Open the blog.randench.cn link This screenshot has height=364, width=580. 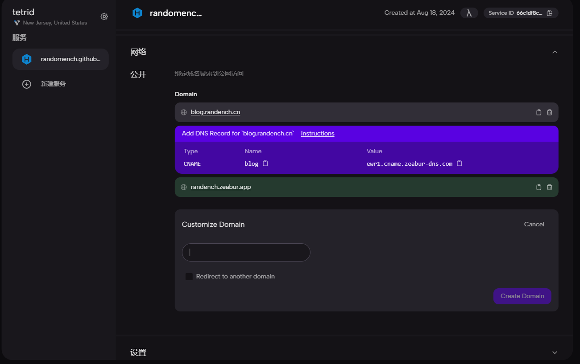coord(215,112)
